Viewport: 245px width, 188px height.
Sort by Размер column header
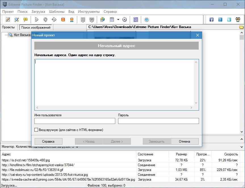[182, 154]
